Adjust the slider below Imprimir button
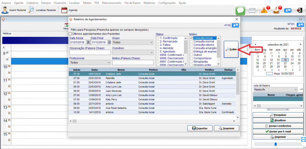The height and width of the screenshot is (149, 306). click(275, 144)
